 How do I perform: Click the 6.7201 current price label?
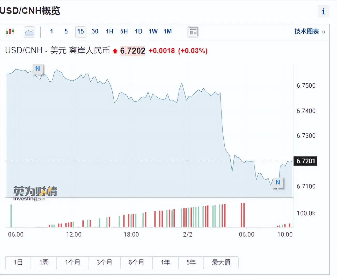click(x=305, y=161)
